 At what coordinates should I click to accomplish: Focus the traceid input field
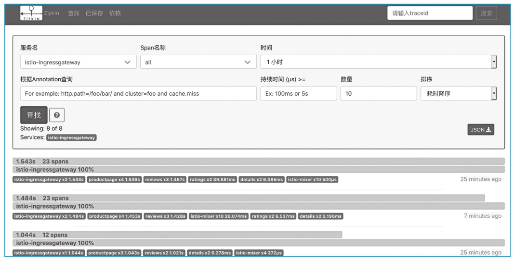pos(430,13)
